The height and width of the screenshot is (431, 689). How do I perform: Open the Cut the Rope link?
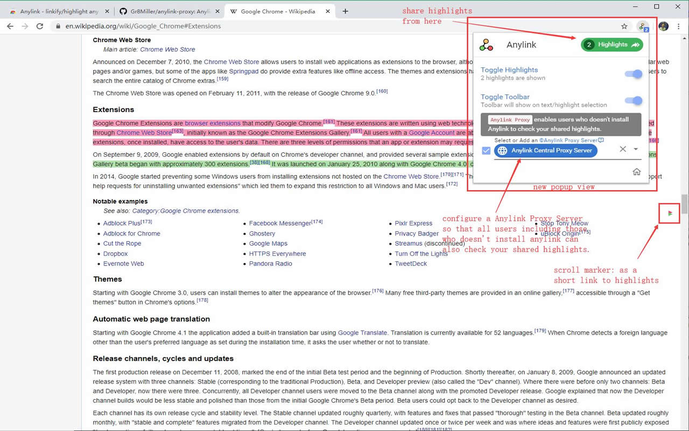122,244
